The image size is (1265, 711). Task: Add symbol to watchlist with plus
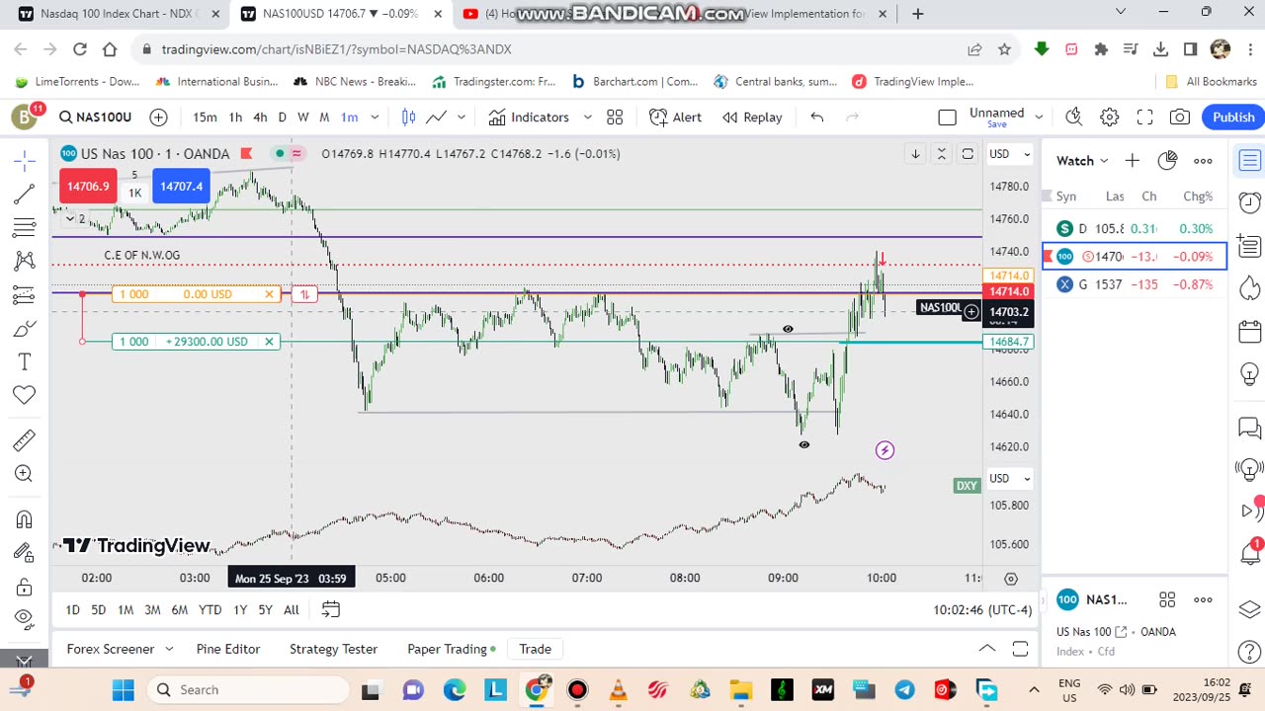pyautogui.click(x=1132, y=161)
